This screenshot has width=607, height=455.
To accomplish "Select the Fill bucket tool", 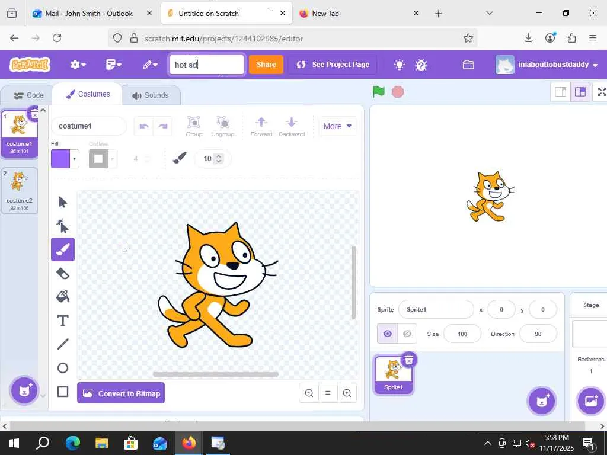I will point(62,297).
